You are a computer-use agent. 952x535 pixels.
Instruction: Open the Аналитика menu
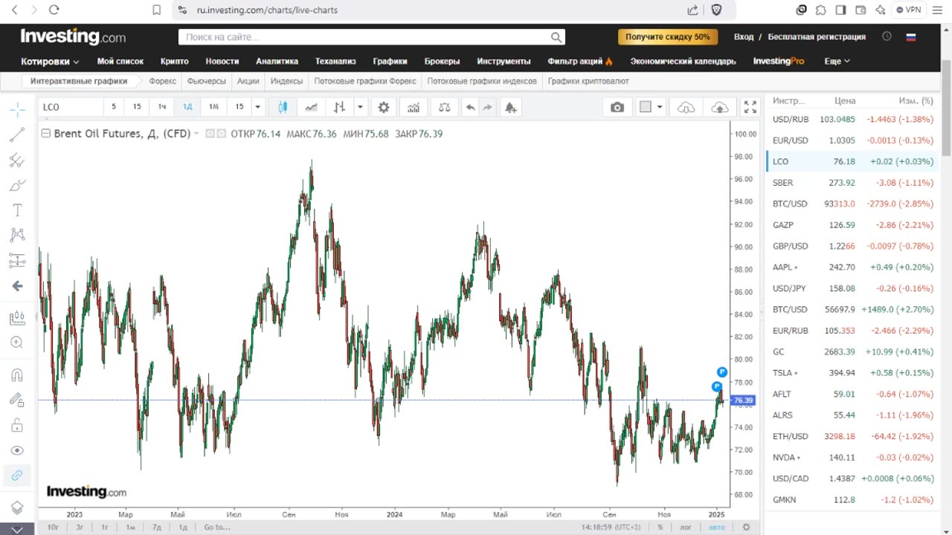(277, 62)
